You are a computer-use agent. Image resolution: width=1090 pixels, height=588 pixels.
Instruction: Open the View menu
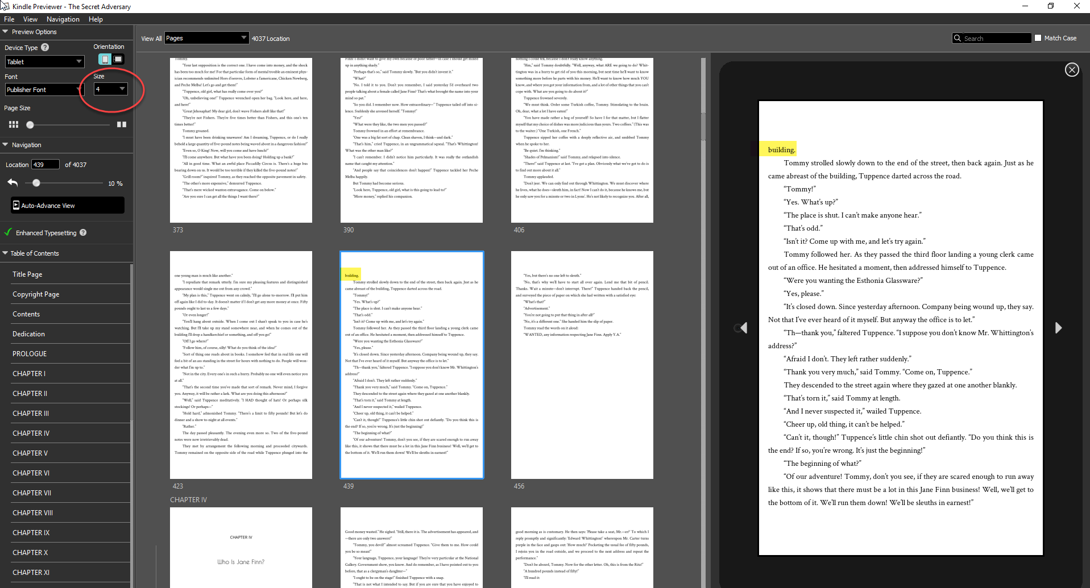point(30,19)
